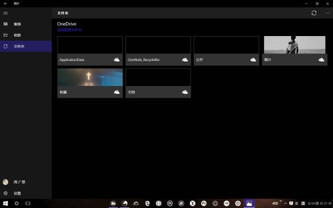Click the sidebar collection icon
Screen dimensions: 333x208
pos(6,24)
